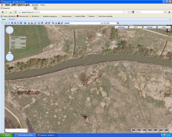Image resolution: width=172 pixels, height=137 pixels.
Task: Click the export map icon
Action: [49, 23]
